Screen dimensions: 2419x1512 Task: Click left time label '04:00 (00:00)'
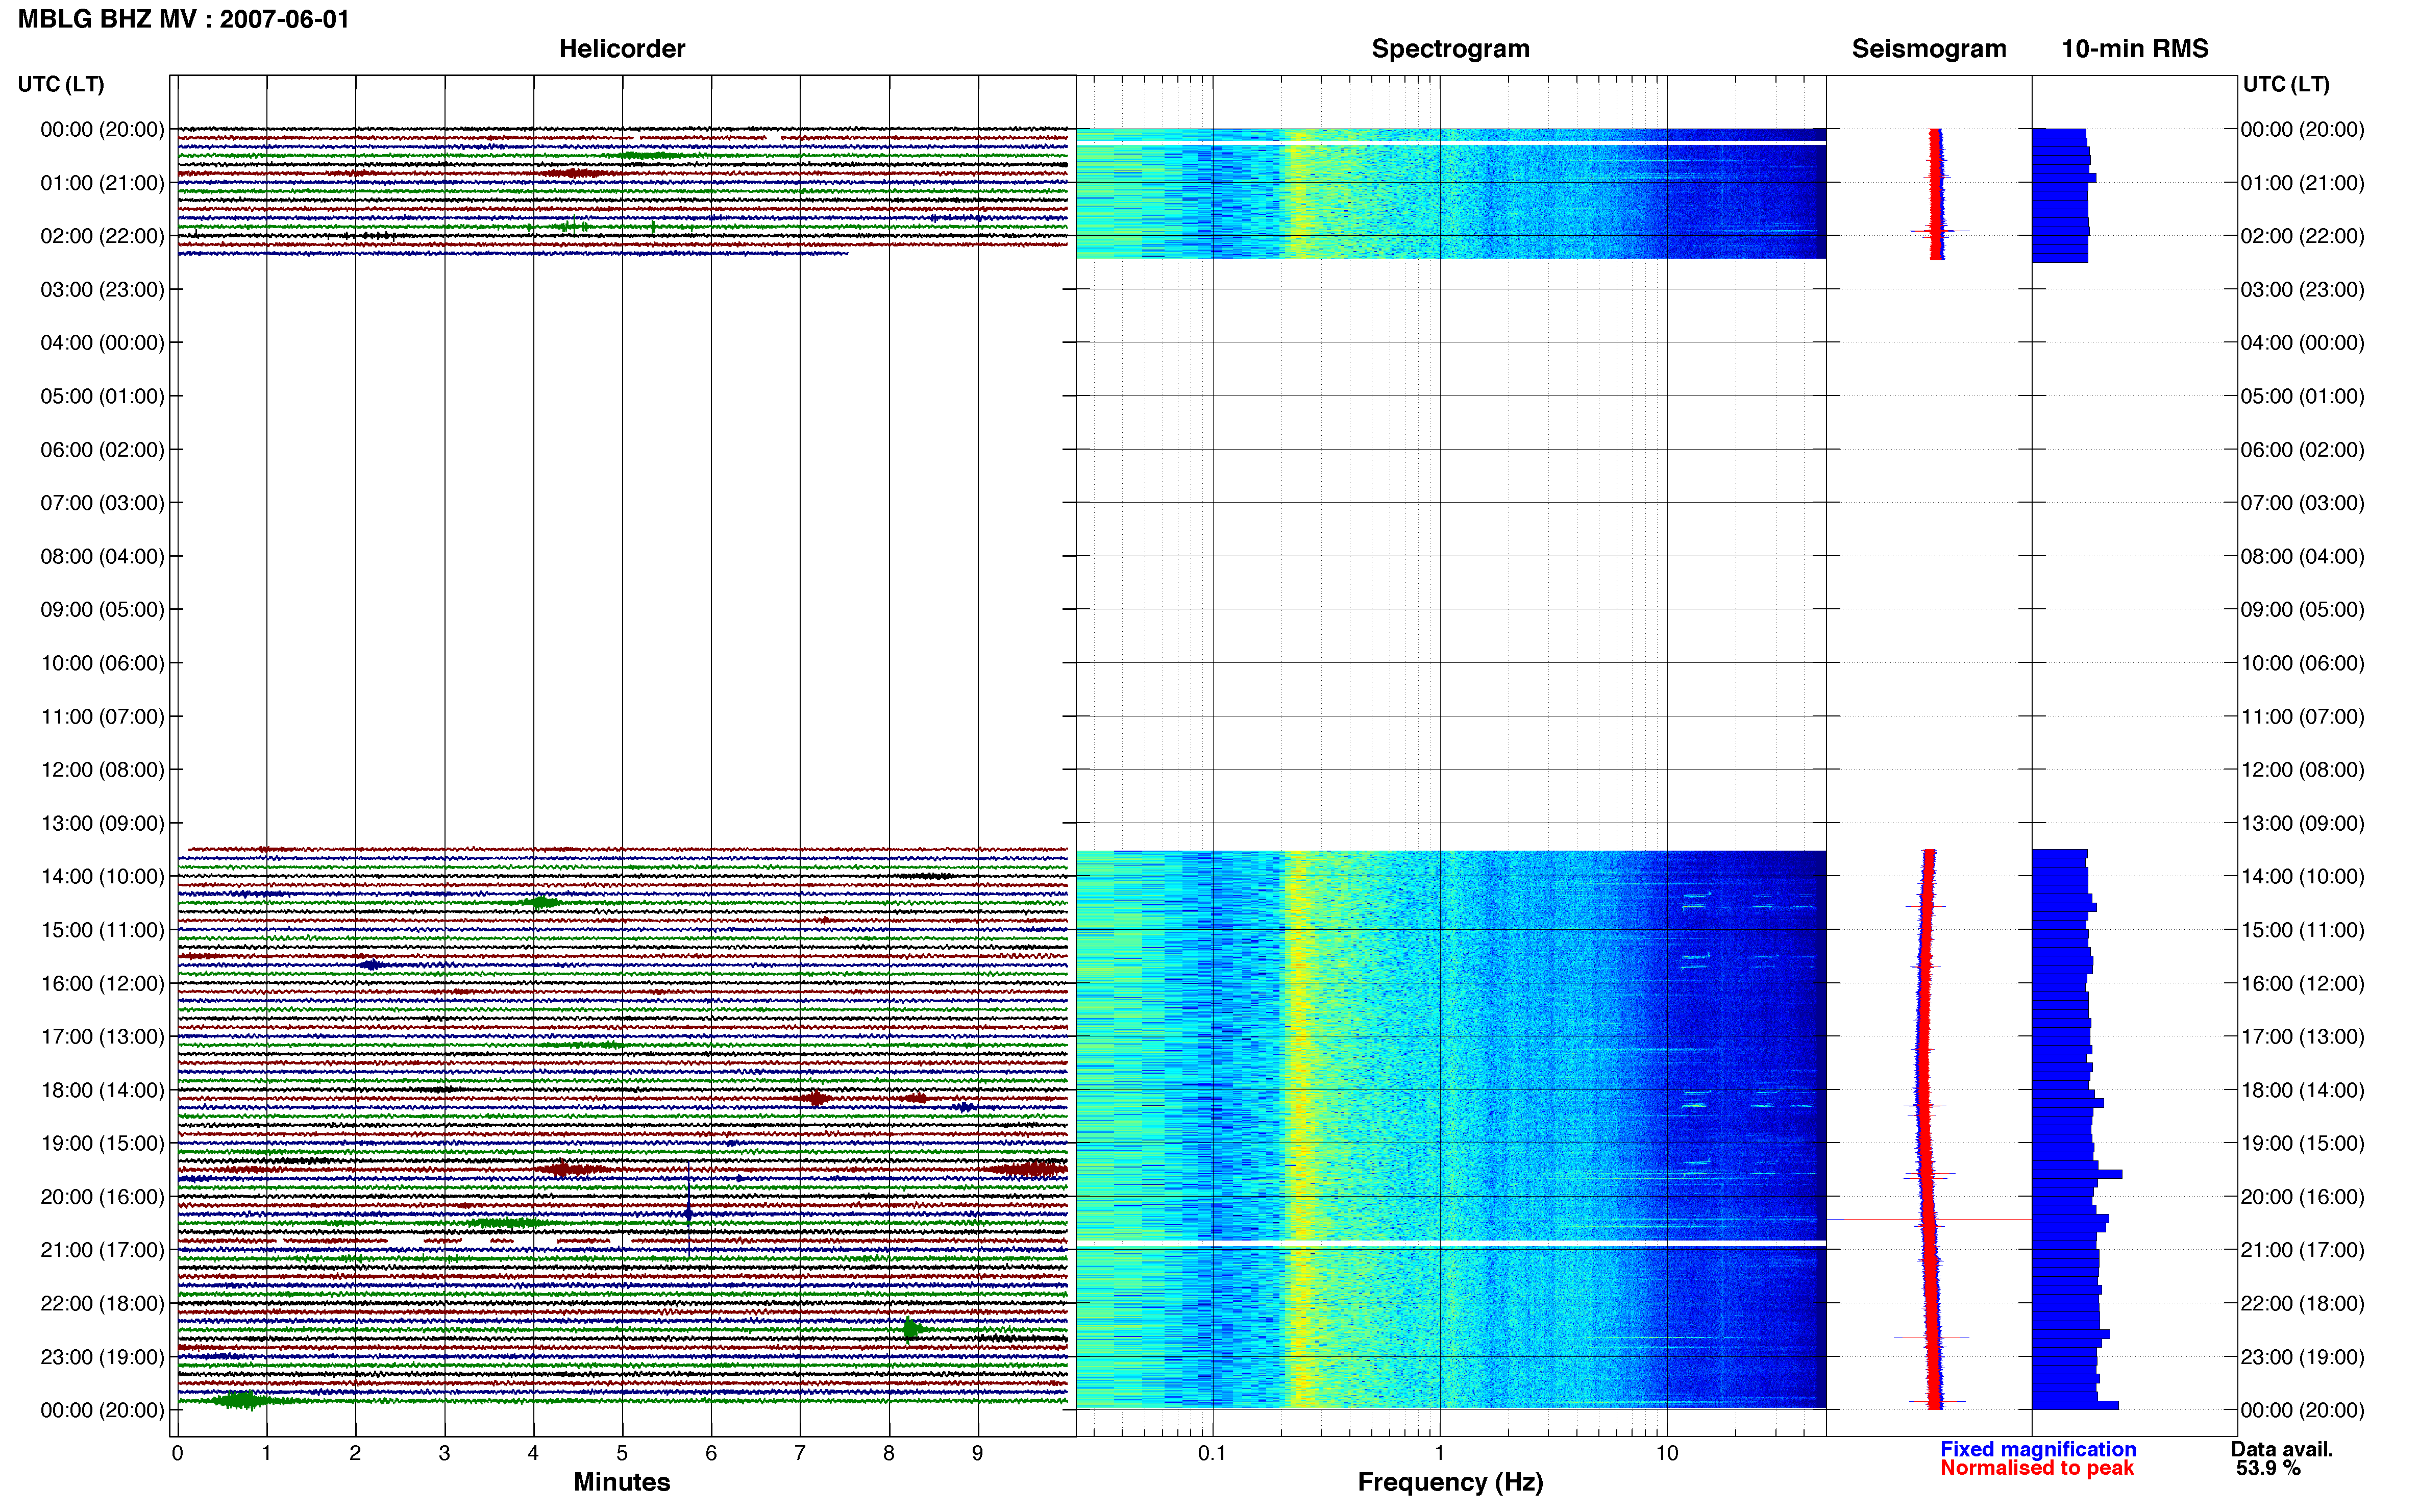point(102,342)
